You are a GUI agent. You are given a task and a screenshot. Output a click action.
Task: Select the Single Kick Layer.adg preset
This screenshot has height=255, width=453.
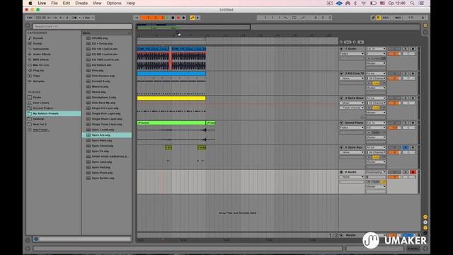pos(106,113)
